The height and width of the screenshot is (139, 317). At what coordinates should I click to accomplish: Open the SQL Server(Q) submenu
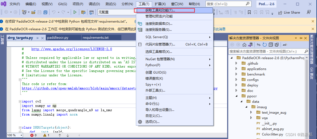(x=175, y=37)
